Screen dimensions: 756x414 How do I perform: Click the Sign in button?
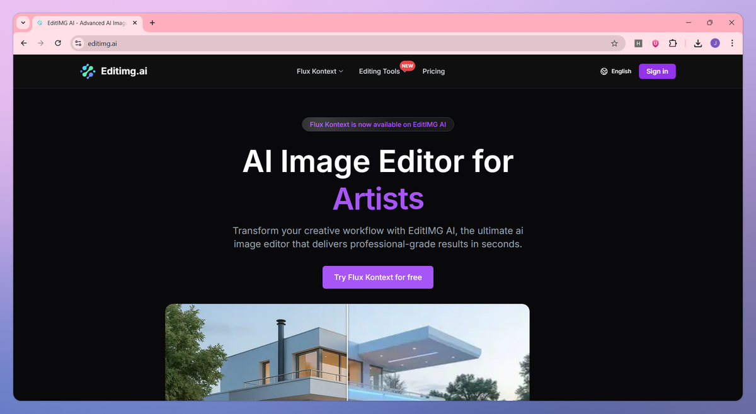click(x=657, y=71)
